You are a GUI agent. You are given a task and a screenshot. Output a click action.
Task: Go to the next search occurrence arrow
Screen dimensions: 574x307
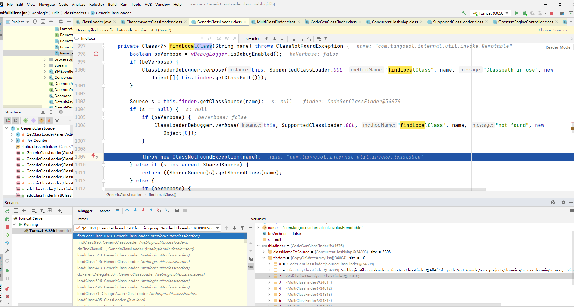tap(275, 39)
